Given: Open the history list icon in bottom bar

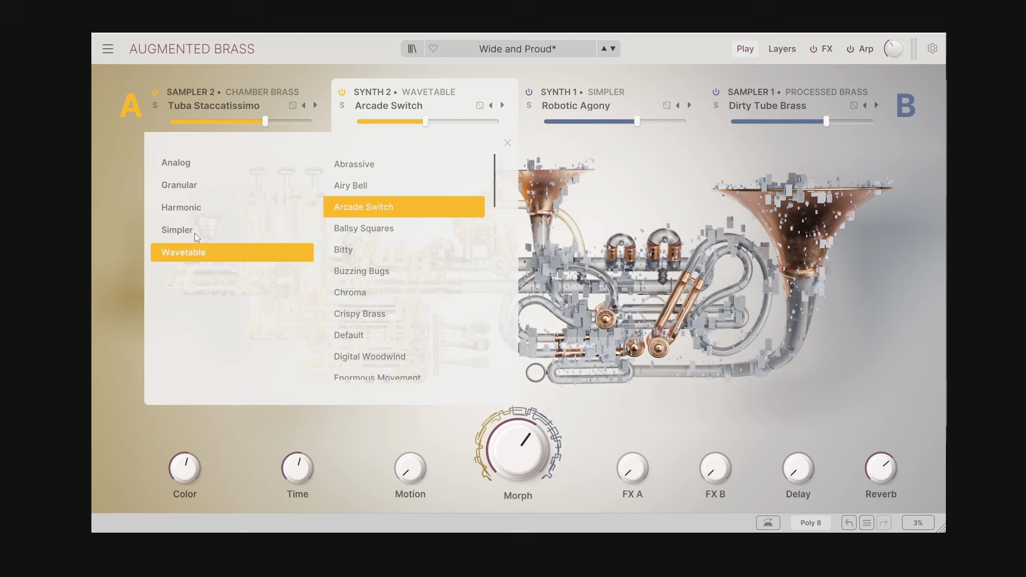Looking at the screenshot, I should pos(866,523).
